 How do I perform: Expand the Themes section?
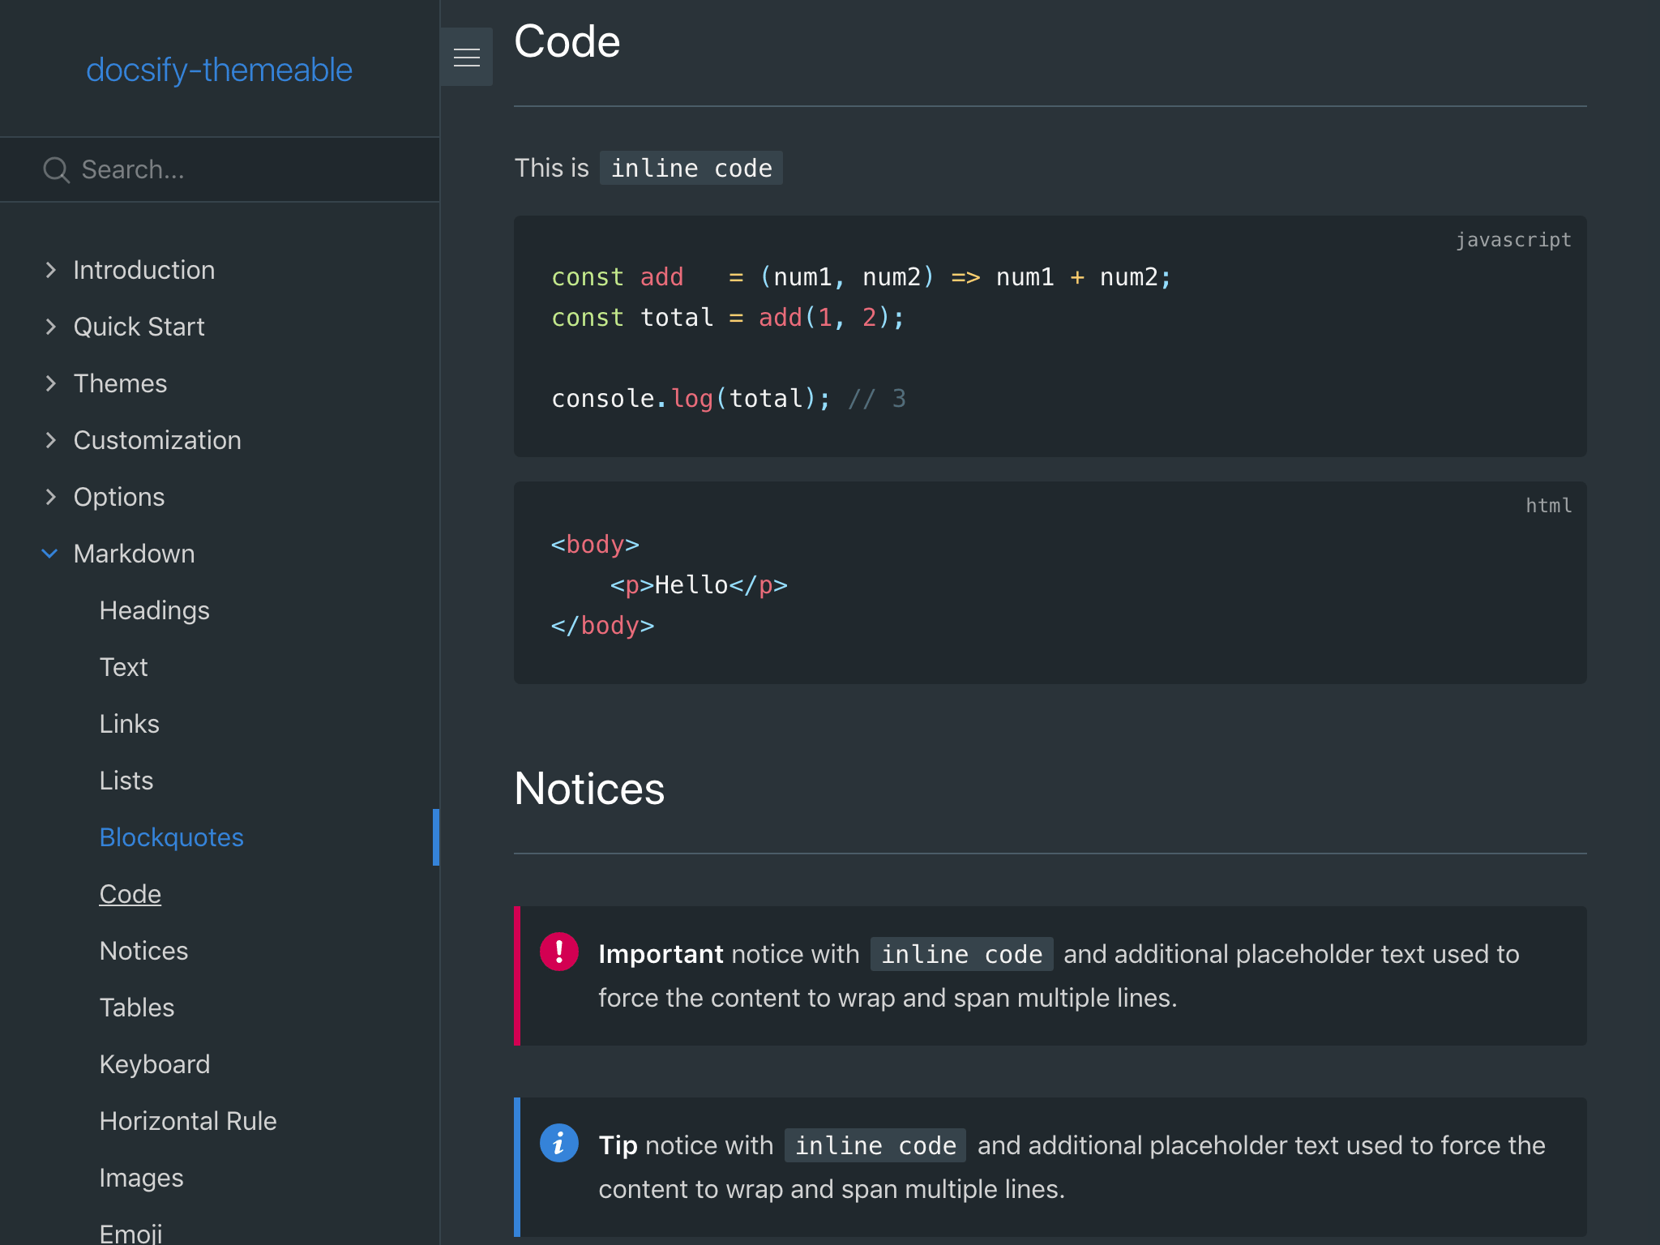coord(120,383)
